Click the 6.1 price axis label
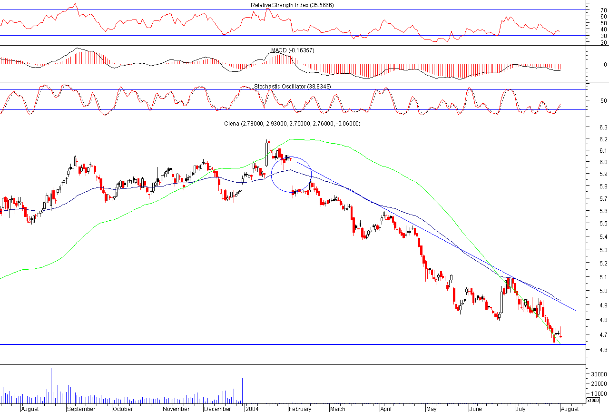 point(604,151)
